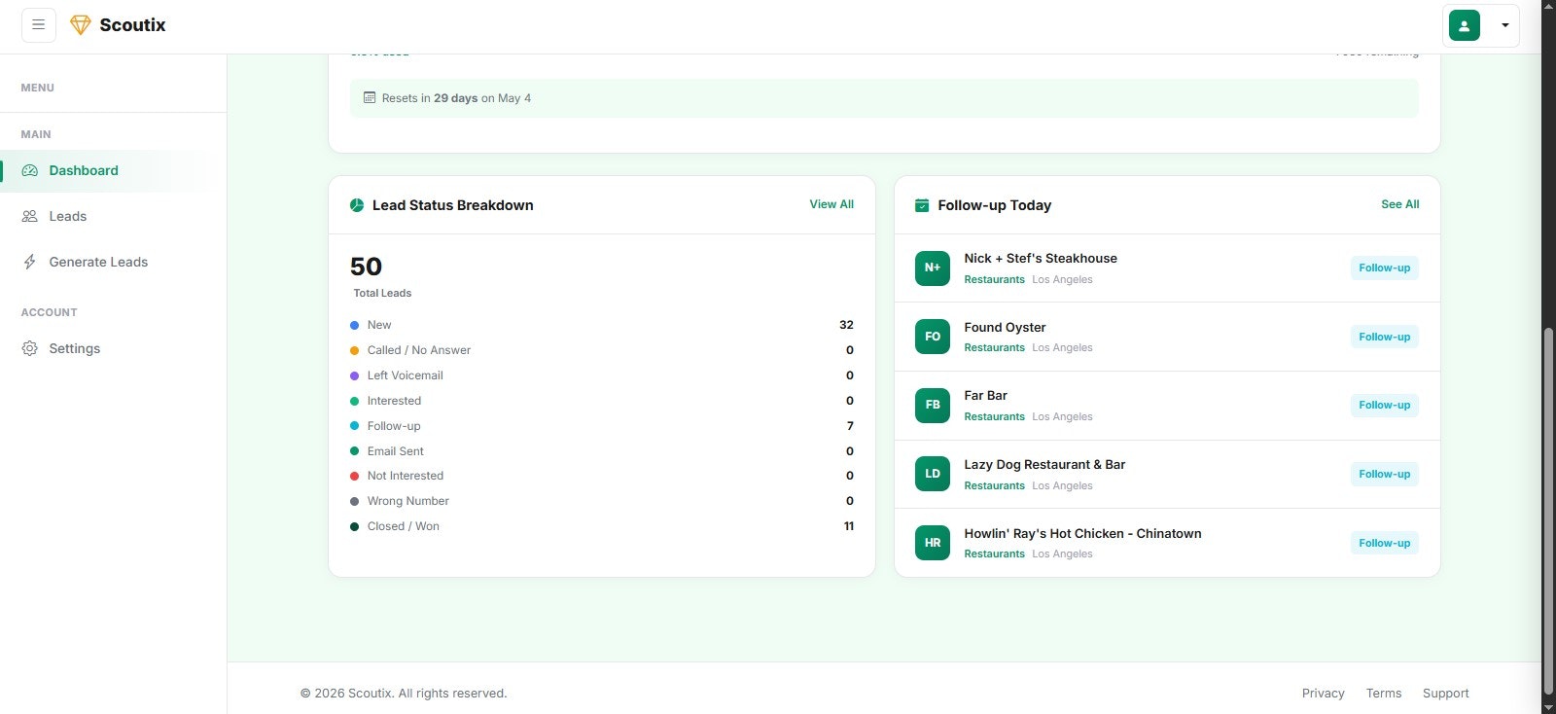The height and width of the screenshot is (714, 1556).
Task: Select the Left Voicemail status label
Action: pos(405,375)
